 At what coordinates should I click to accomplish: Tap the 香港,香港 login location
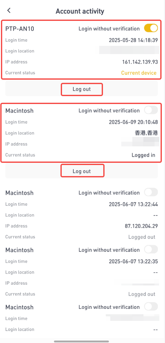tap(146, 133)
